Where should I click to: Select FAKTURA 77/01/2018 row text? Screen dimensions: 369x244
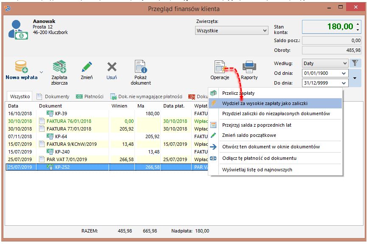pos(69,129)
